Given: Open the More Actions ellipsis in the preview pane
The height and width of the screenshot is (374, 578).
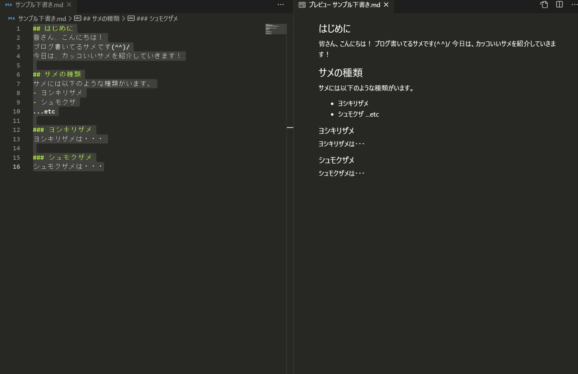Looking at the screenshot, I should (574, 5).
